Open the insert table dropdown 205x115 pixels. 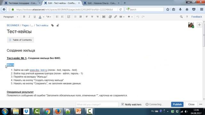click(122, 17)
